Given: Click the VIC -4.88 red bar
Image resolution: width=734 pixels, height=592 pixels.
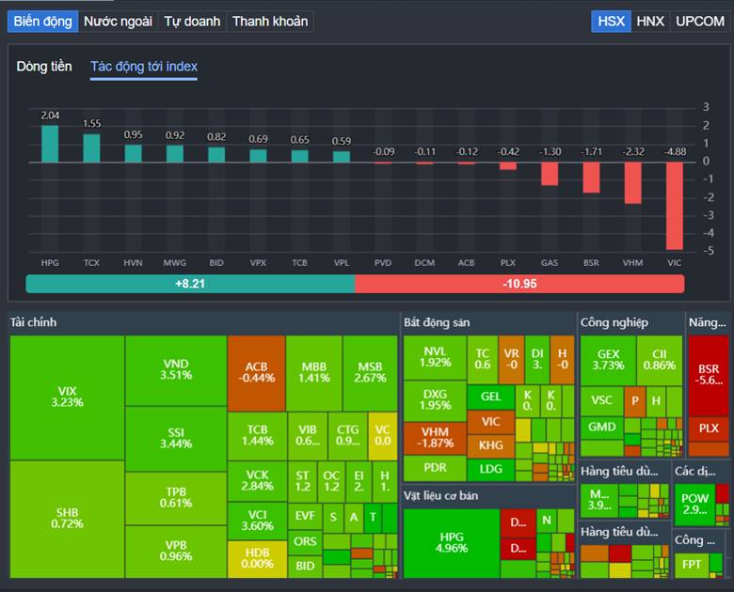Looking at the screenshot, I should [x=675, y=206].
